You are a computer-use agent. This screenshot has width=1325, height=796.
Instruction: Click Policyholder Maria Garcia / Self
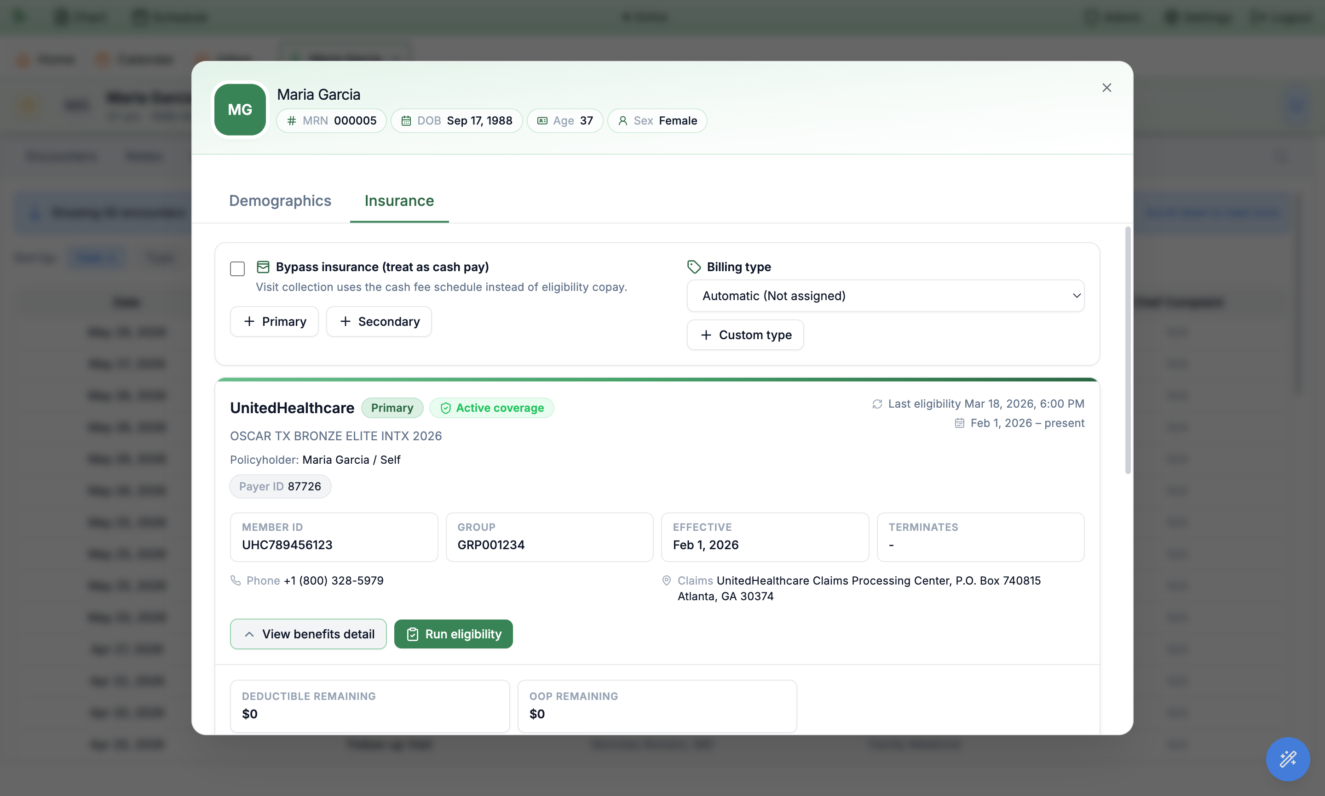coord(315,460)
